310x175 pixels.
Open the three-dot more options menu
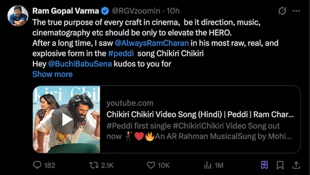[x=297, y=11]
